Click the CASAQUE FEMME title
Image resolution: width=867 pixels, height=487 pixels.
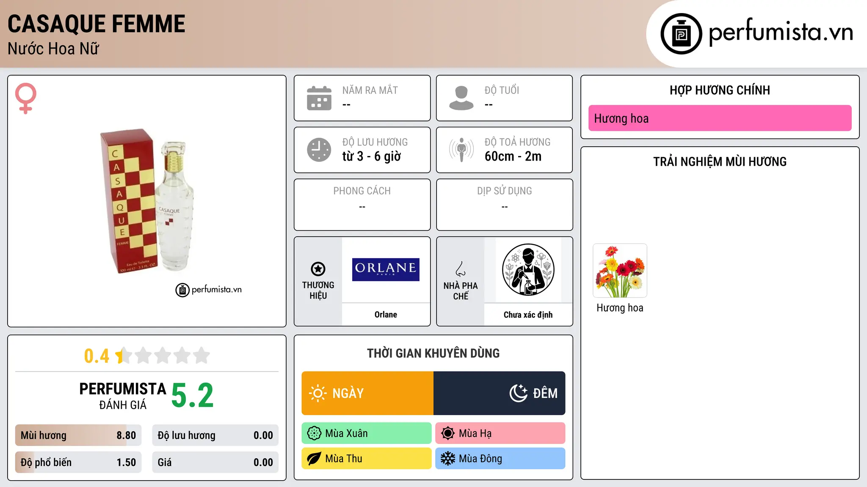click(x=97, y=24)
